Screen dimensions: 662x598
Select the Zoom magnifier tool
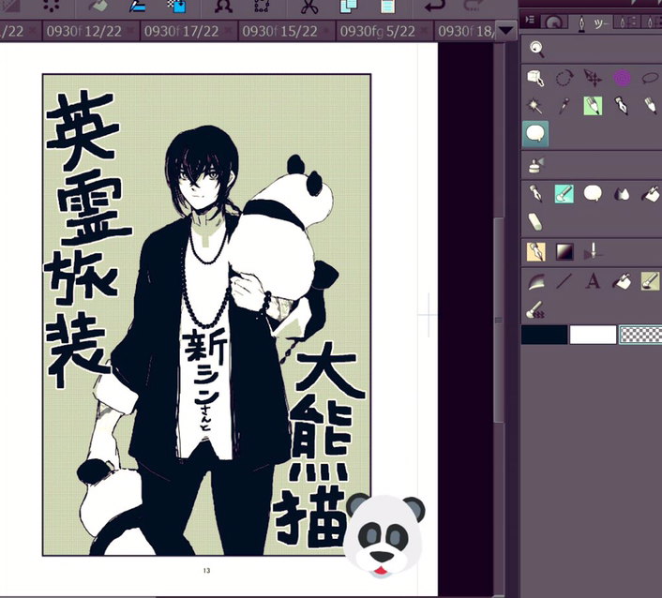[x=536, y=50]
